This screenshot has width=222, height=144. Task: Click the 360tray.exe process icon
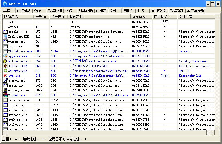(5, 71)
